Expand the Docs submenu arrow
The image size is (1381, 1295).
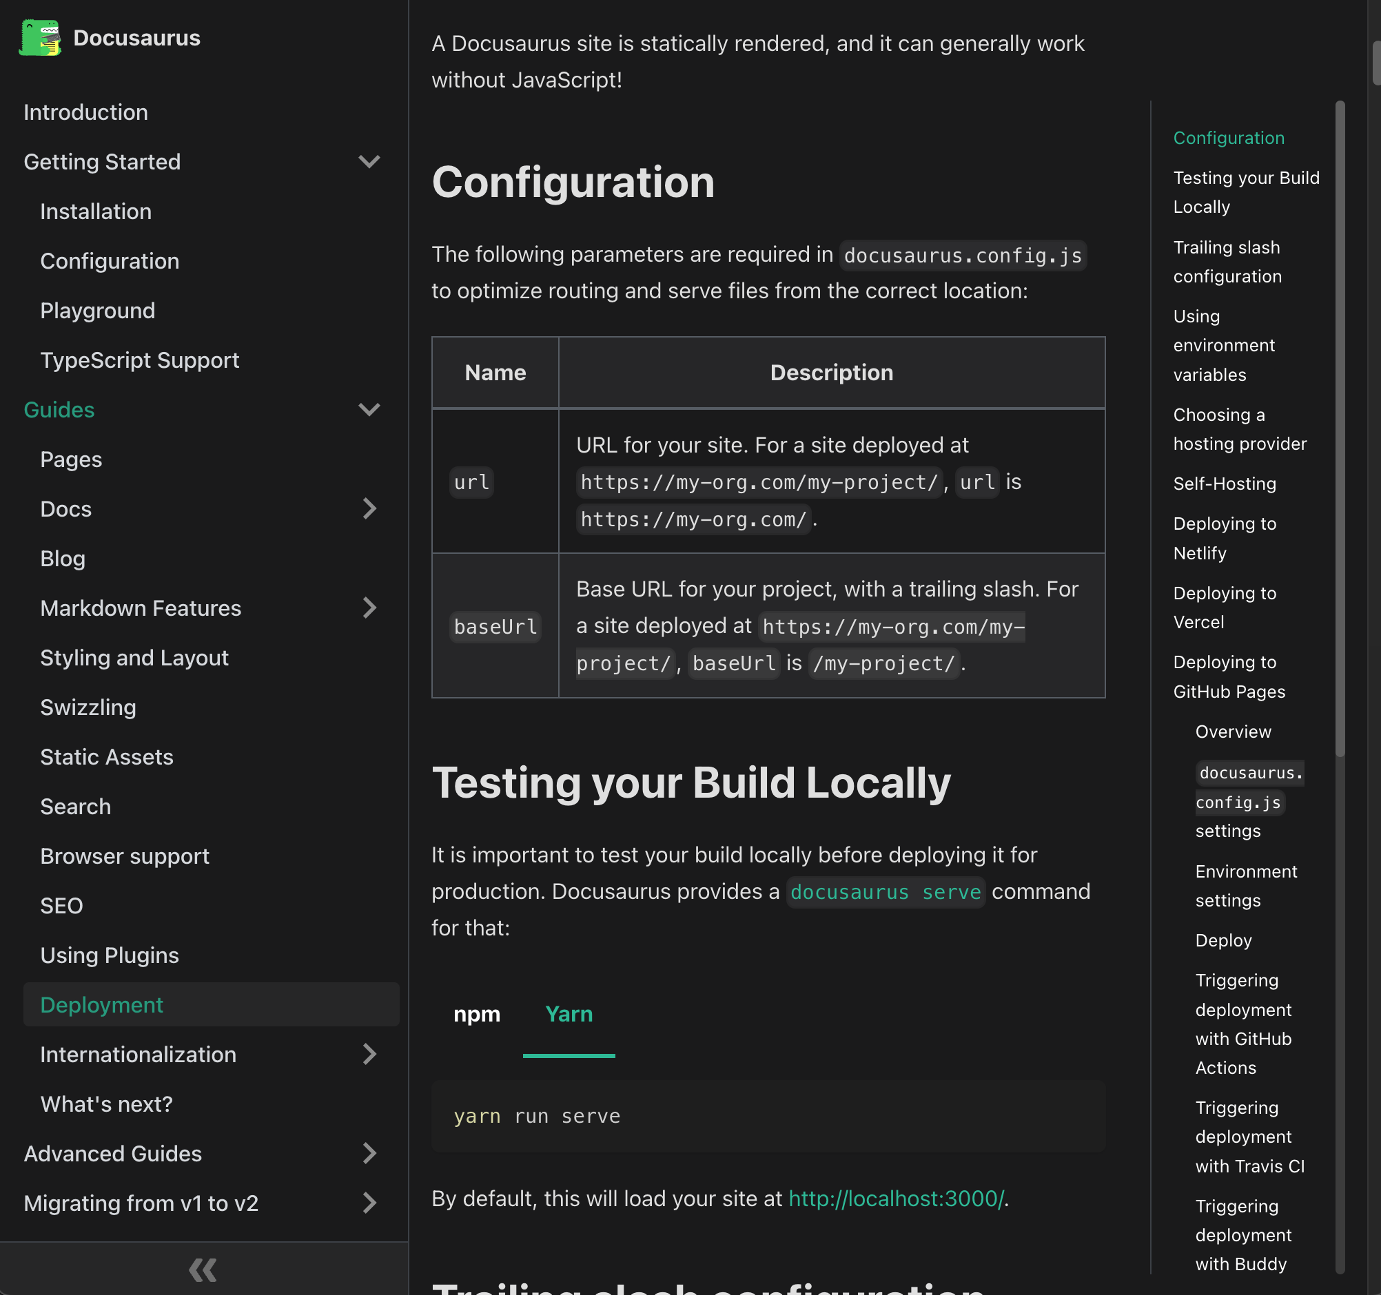(x=369, y=509)
